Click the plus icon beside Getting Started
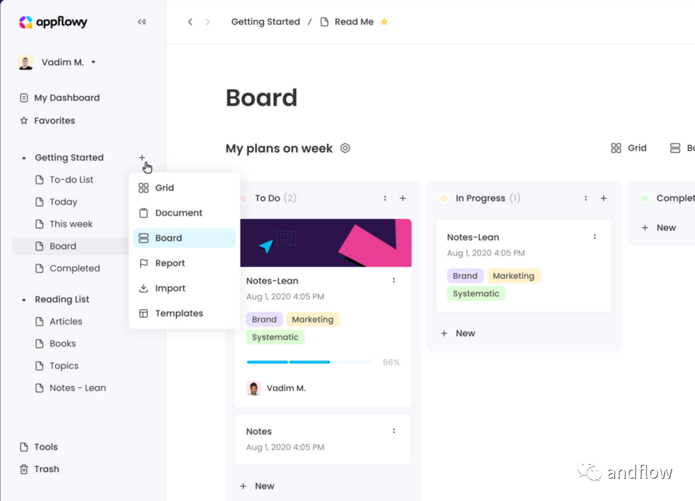 point(142,158)
